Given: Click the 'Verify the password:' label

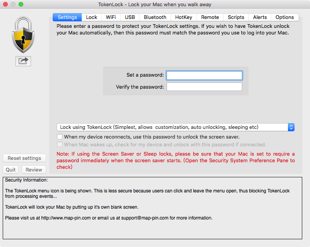Looking at the screenshot, I should (140, 87).
